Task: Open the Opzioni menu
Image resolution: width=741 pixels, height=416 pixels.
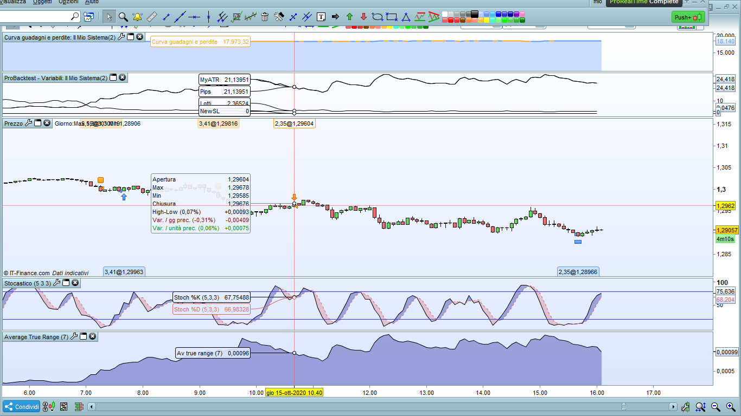Action: tap(68, 2)
